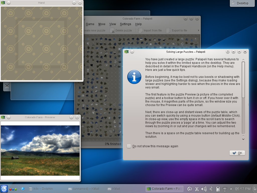The height and width of the screenshot is (193, 257).
Task: Click the Palapeli app icon in the Solving Large Puzzles title bar
Action: [126, 52]
